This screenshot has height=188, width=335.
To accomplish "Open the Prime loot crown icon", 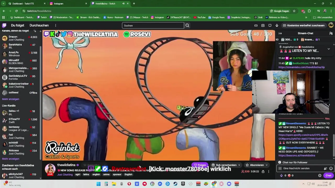I will click(256, 25).
